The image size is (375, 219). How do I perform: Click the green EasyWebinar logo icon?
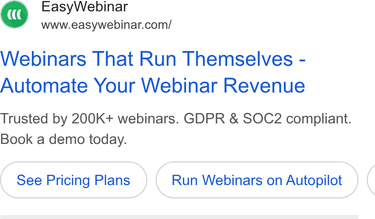(x=14, y=14)
